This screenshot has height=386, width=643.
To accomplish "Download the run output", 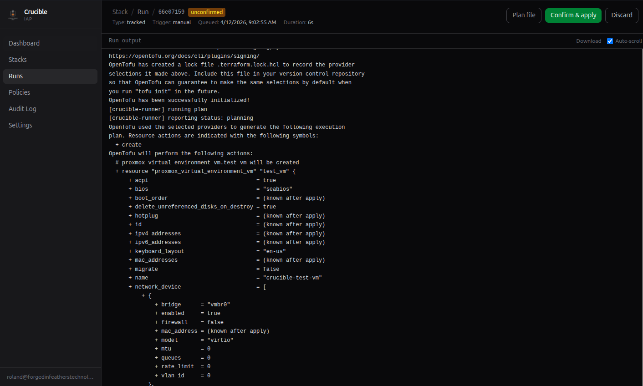I will pos(588,41).
